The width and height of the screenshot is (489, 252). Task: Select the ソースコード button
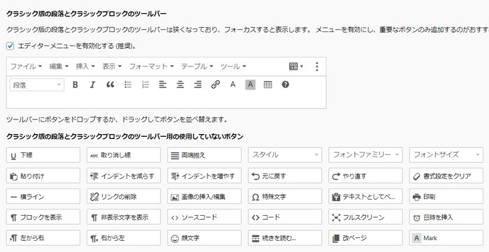point(204,217)
